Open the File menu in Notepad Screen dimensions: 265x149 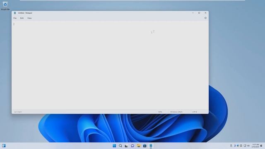tap(15, 18)
